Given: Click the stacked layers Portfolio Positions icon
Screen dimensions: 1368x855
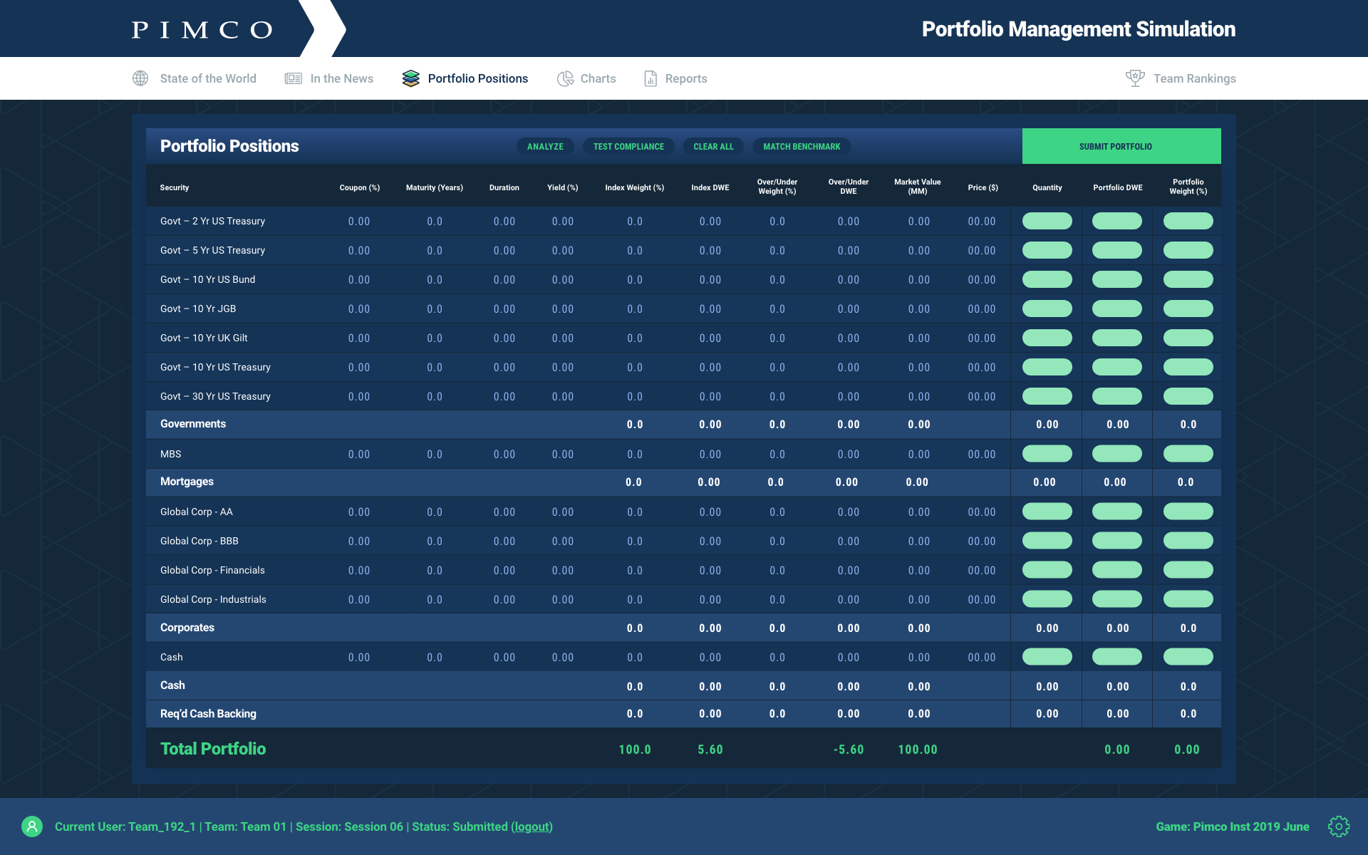Looking at the screenshot, I should (x=410, y=78).
